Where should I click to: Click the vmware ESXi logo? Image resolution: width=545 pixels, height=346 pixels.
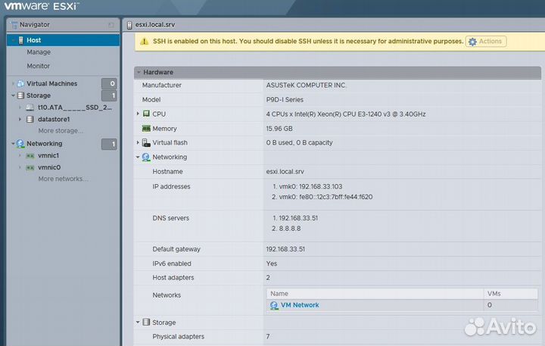tap(42, 6)
